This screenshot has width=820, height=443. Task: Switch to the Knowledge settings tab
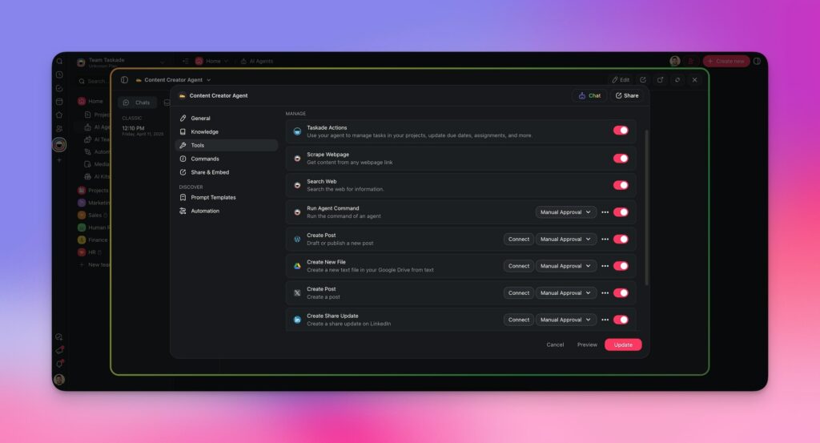coord(204,132)
